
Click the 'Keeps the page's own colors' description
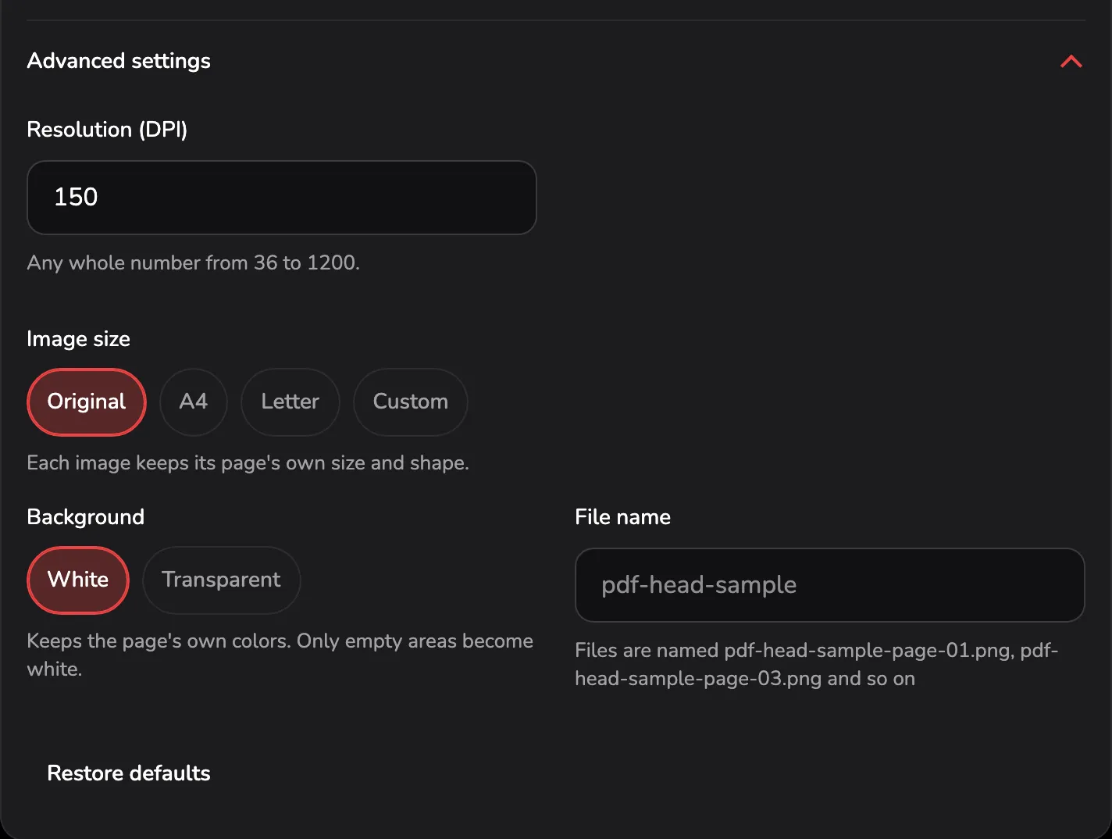click(x=280, y=655)
